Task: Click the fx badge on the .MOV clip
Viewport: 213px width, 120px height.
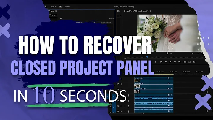Action: (171, 89)
